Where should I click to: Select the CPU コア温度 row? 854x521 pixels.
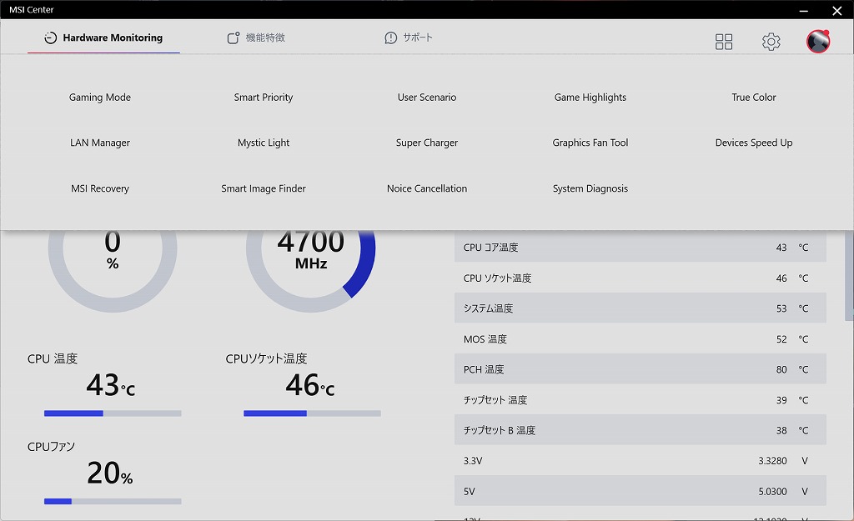pos(640,247)
